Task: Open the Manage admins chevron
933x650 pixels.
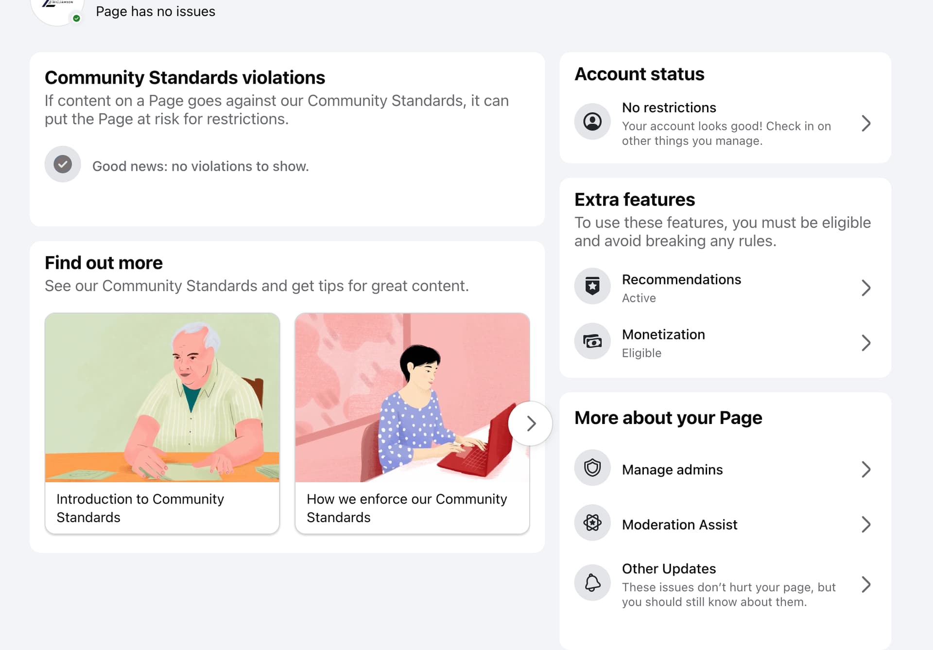Action: (x=866, y=470)
